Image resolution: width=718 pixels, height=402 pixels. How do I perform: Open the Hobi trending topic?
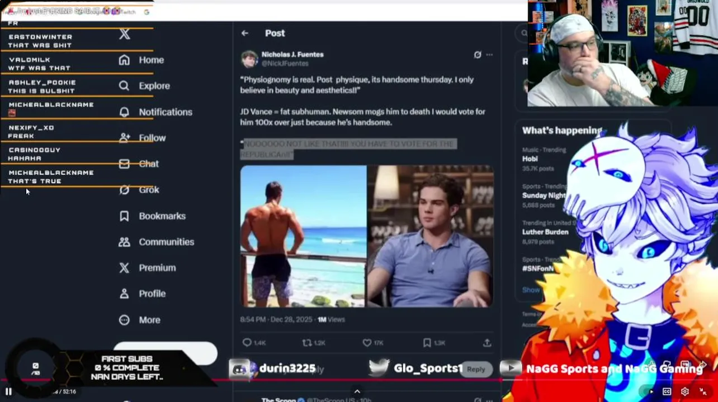click(530, 159)
